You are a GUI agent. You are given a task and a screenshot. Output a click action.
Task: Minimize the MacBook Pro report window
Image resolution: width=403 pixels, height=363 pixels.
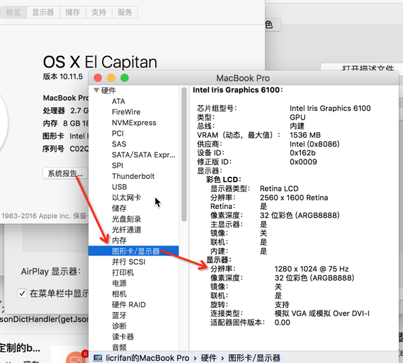(111, 78)
